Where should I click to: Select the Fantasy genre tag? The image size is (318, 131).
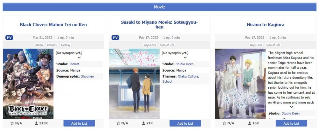tap(66, 45)
